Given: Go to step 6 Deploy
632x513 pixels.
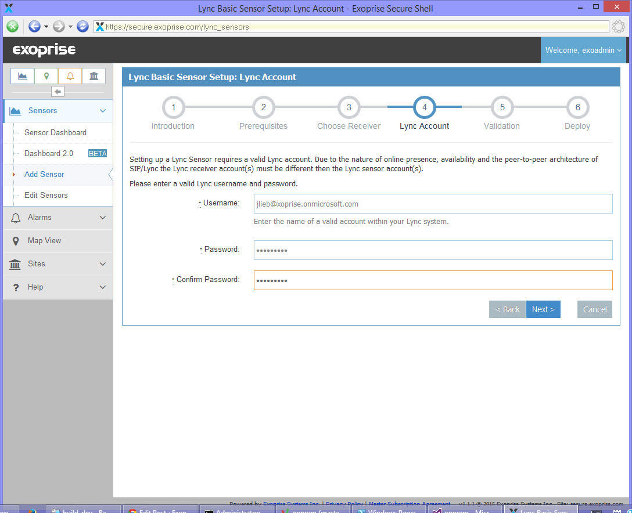Looking at the screenshot, I should click(577, 107).
